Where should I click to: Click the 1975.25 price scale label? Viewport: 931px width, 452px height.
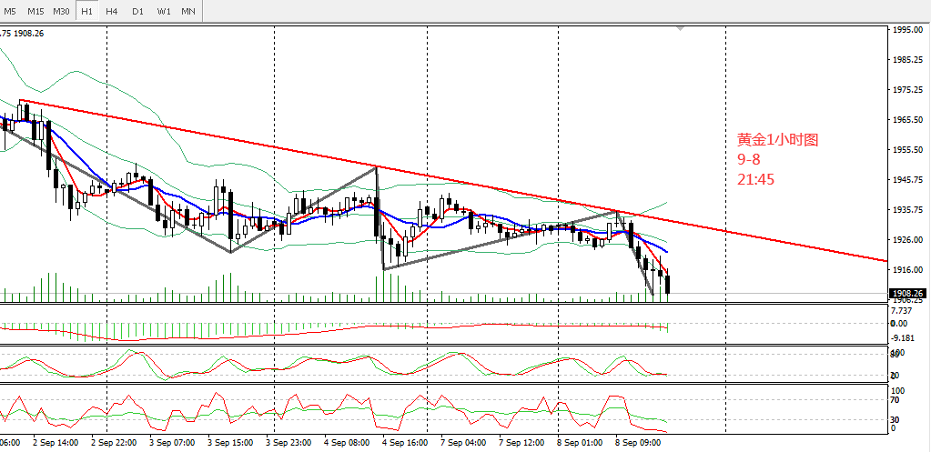coord(909,89)
